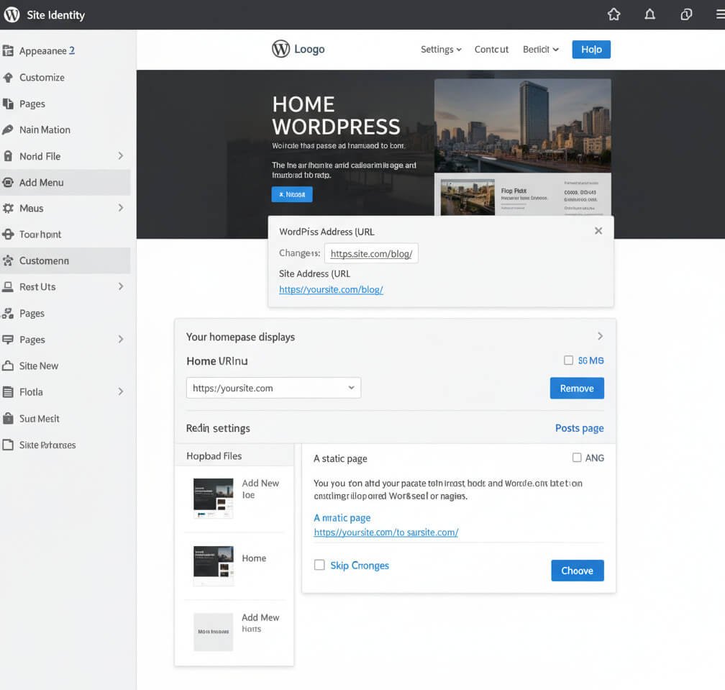This screenshot has height=690, width=725.
Task: Click the Site New basket icon
Action: pos(7,366)
